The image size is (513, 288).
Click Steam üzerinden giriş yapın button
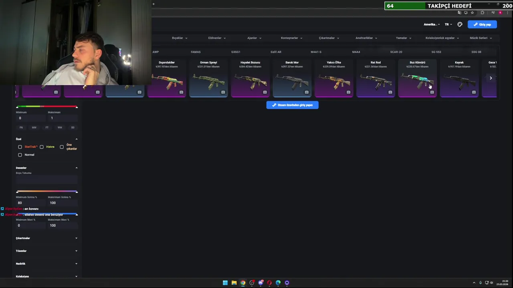click(x=292, y=105)
